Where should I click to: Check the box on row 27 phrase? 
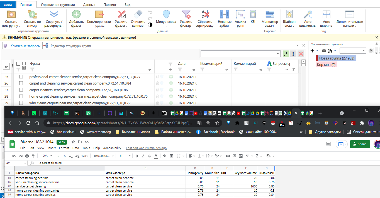(x=21, y=90)
